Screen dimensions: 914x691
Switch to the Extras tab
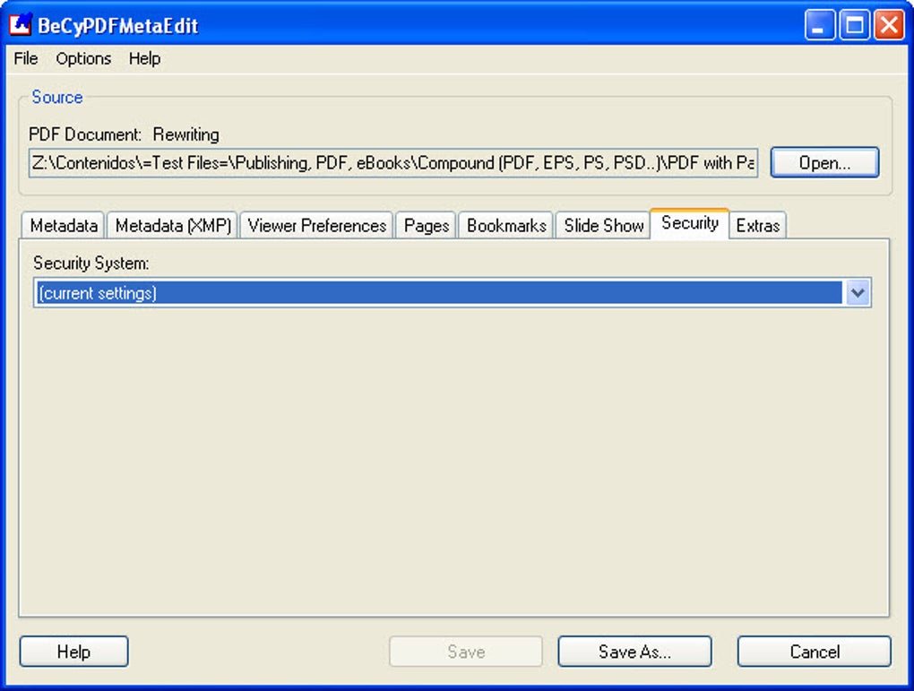pyautogui.click(x=758, y=225)
